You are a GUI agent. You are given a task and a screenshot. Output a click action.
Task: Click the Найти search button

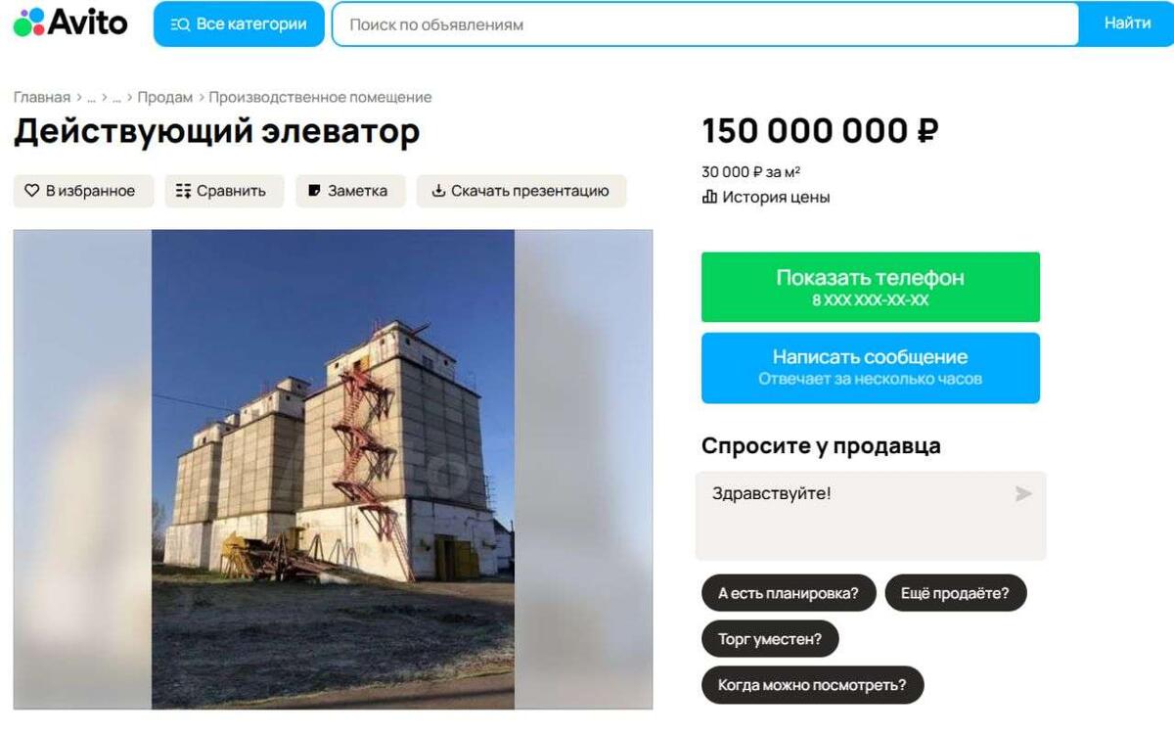[1127, 23]
